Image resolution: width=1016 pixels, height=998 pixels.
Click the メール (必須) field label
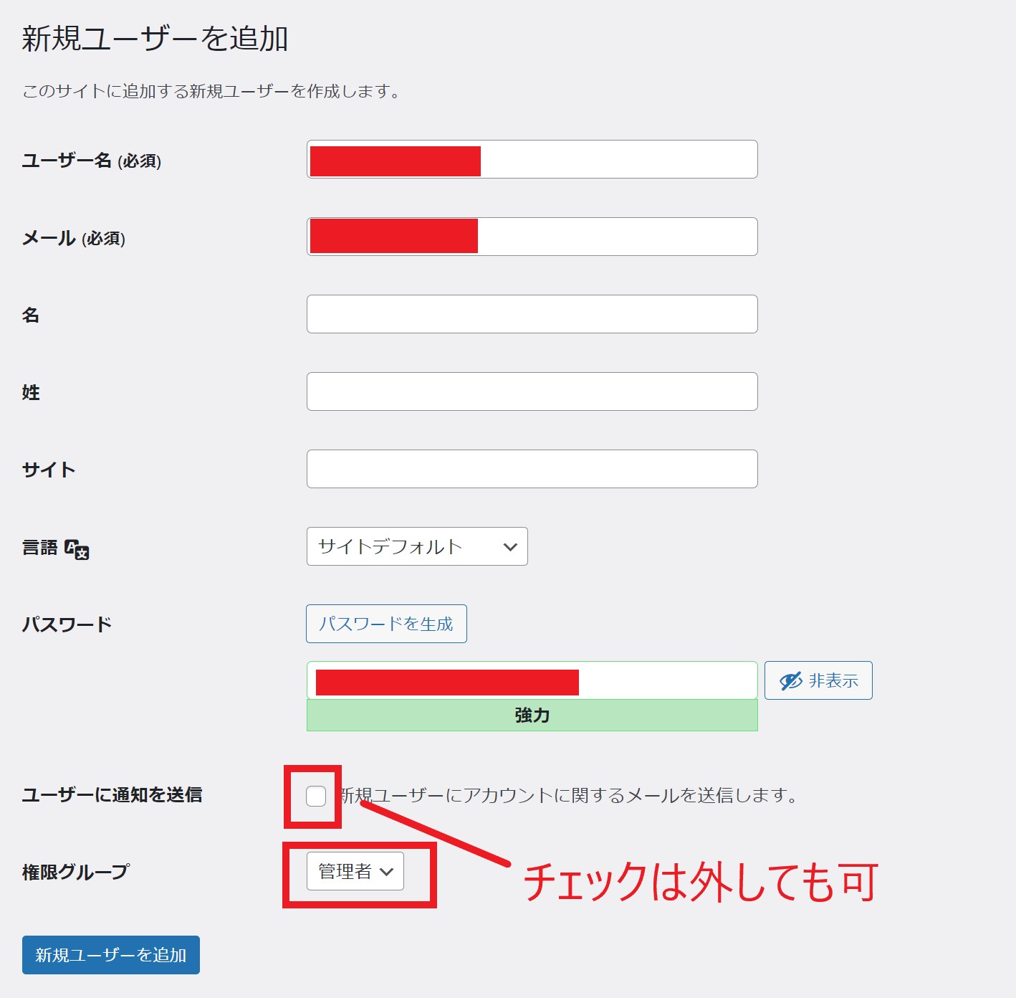point(74,238)
